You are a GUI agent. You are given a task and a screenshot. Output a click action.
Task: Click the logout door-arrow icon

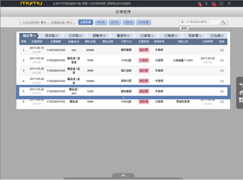pyautogui.click(x=229, y=4)
